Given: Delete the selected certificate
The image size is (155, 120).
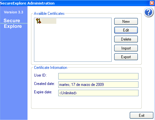Looking at the screenshot, I should pos(126,39).
